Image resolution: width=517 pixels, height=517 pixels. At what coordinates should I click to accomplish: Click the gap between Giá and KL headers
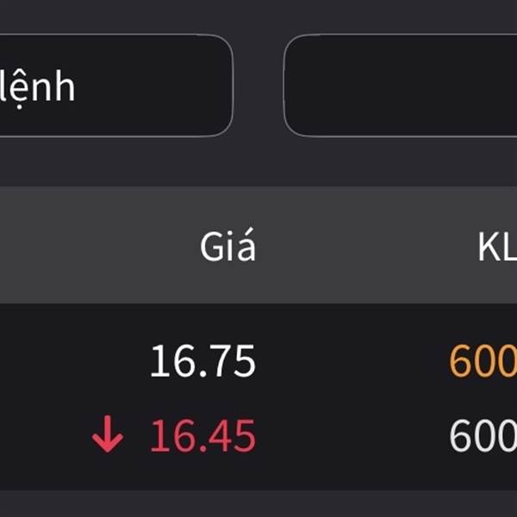point(362,248)
